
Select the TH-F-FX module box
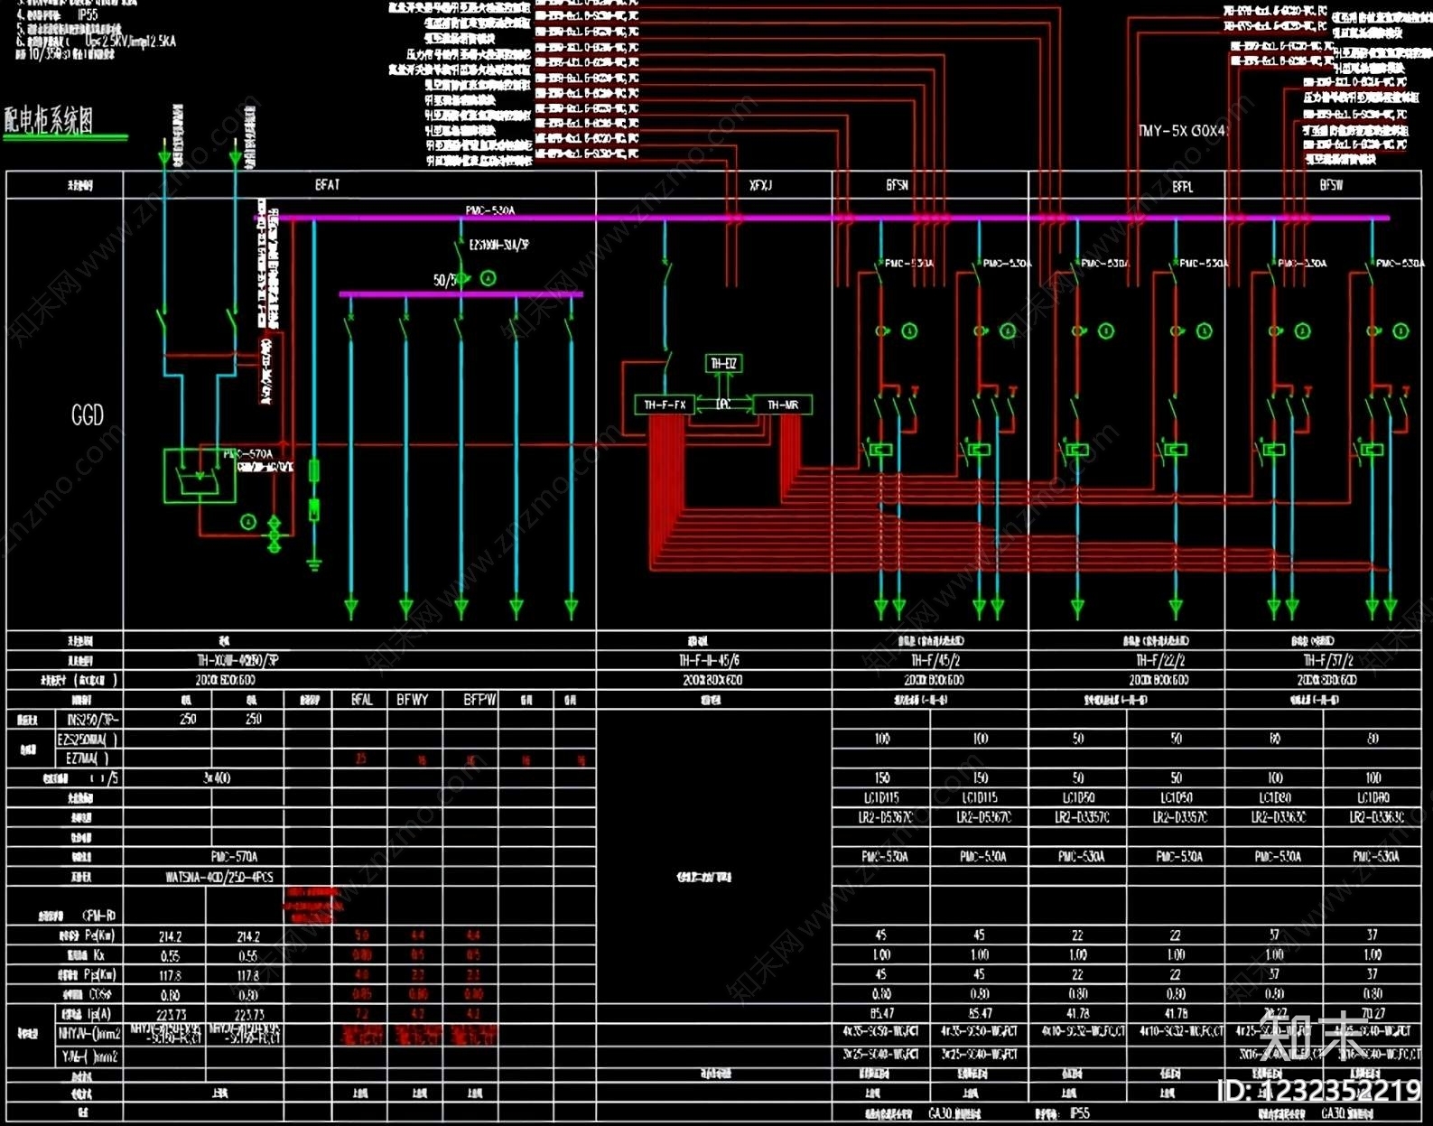pyautogui.click(x=665, y=405)
